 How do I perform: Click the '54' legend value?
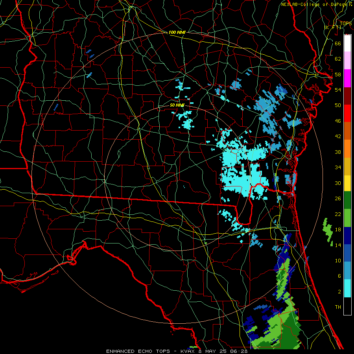tap(338, 90)
